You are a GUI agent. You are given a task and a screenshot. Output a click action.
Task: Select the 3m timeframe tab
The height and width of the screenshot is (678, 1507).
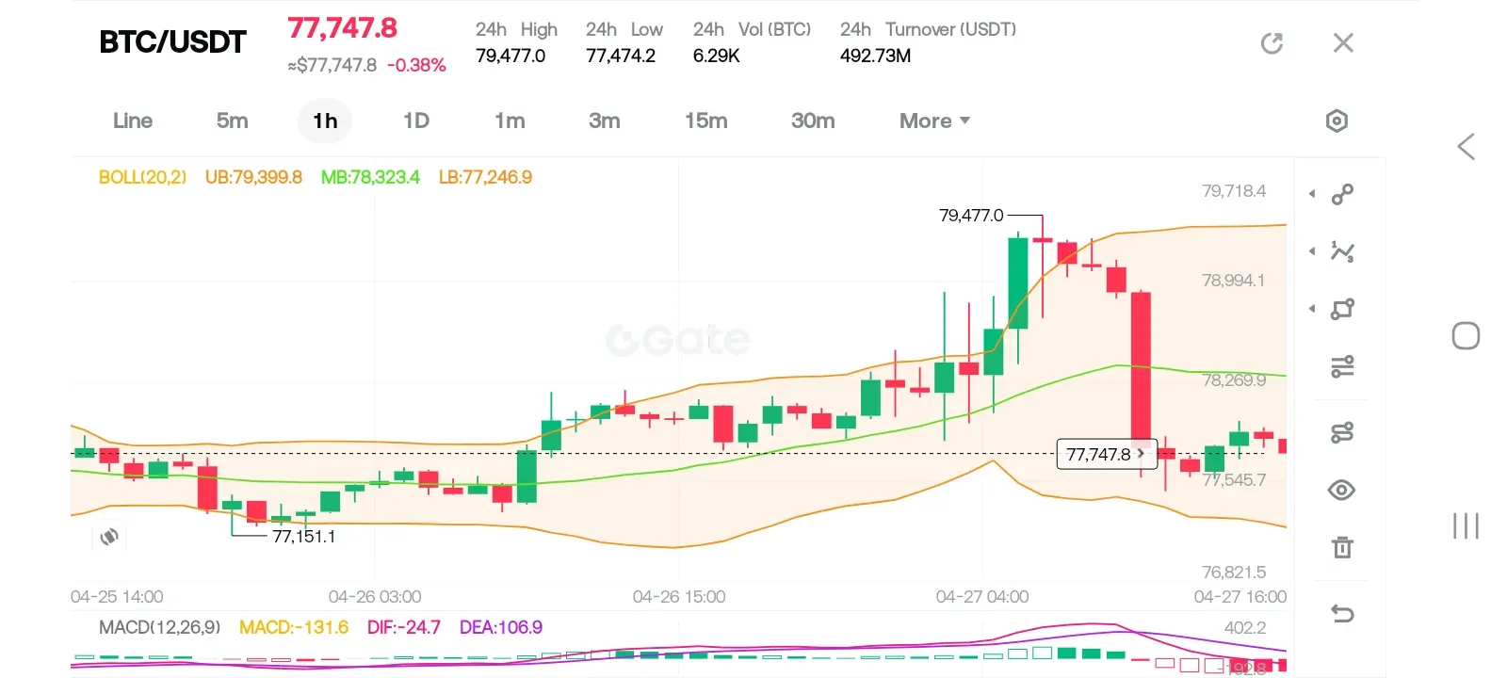tap(605, 121)
